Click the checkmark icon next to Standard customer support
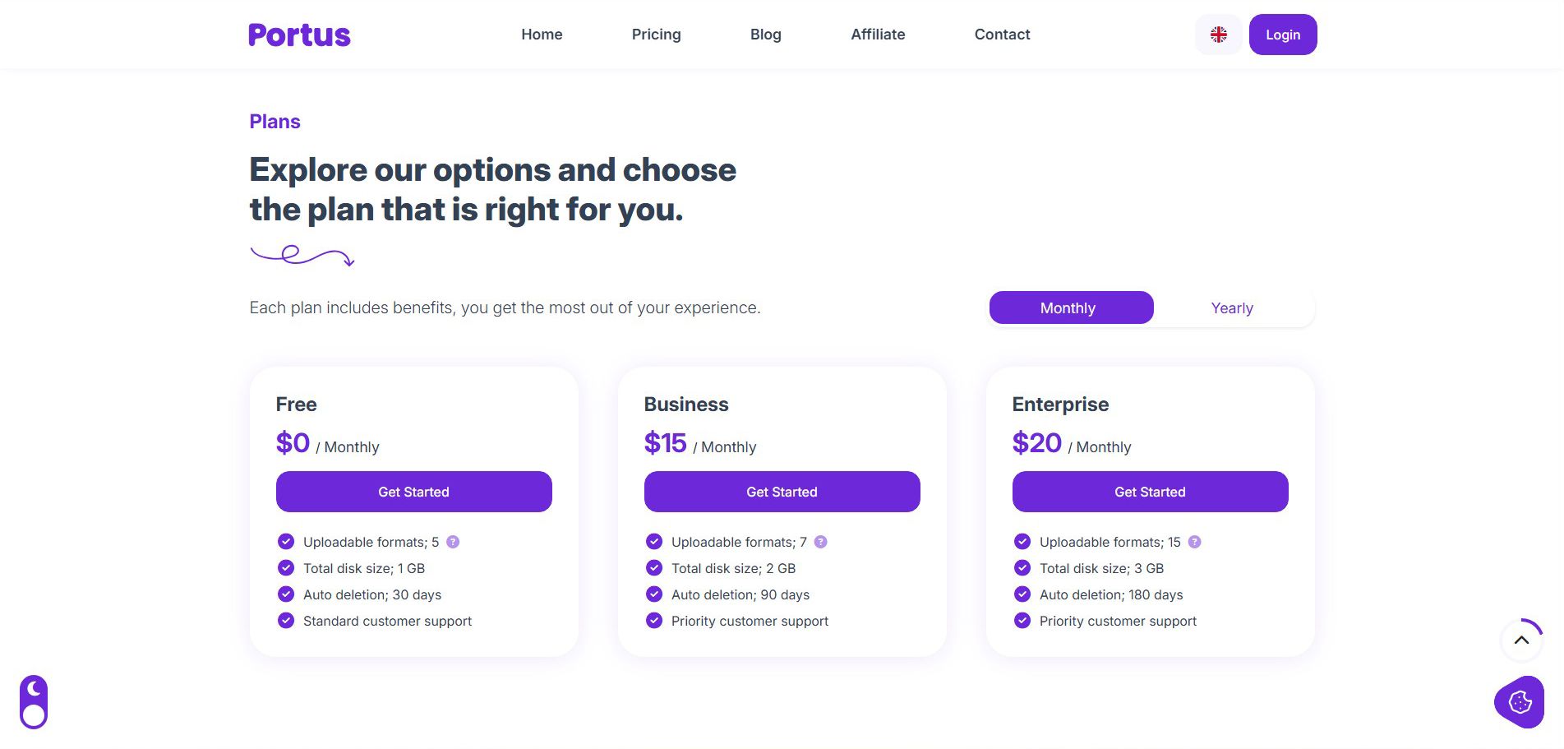The height and width of the screenshot is (749, 1564). point(286,621)
